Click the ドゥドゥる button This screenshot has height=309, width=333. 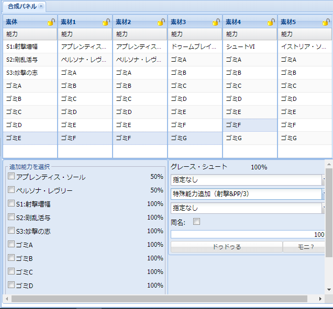pos(227,247)
